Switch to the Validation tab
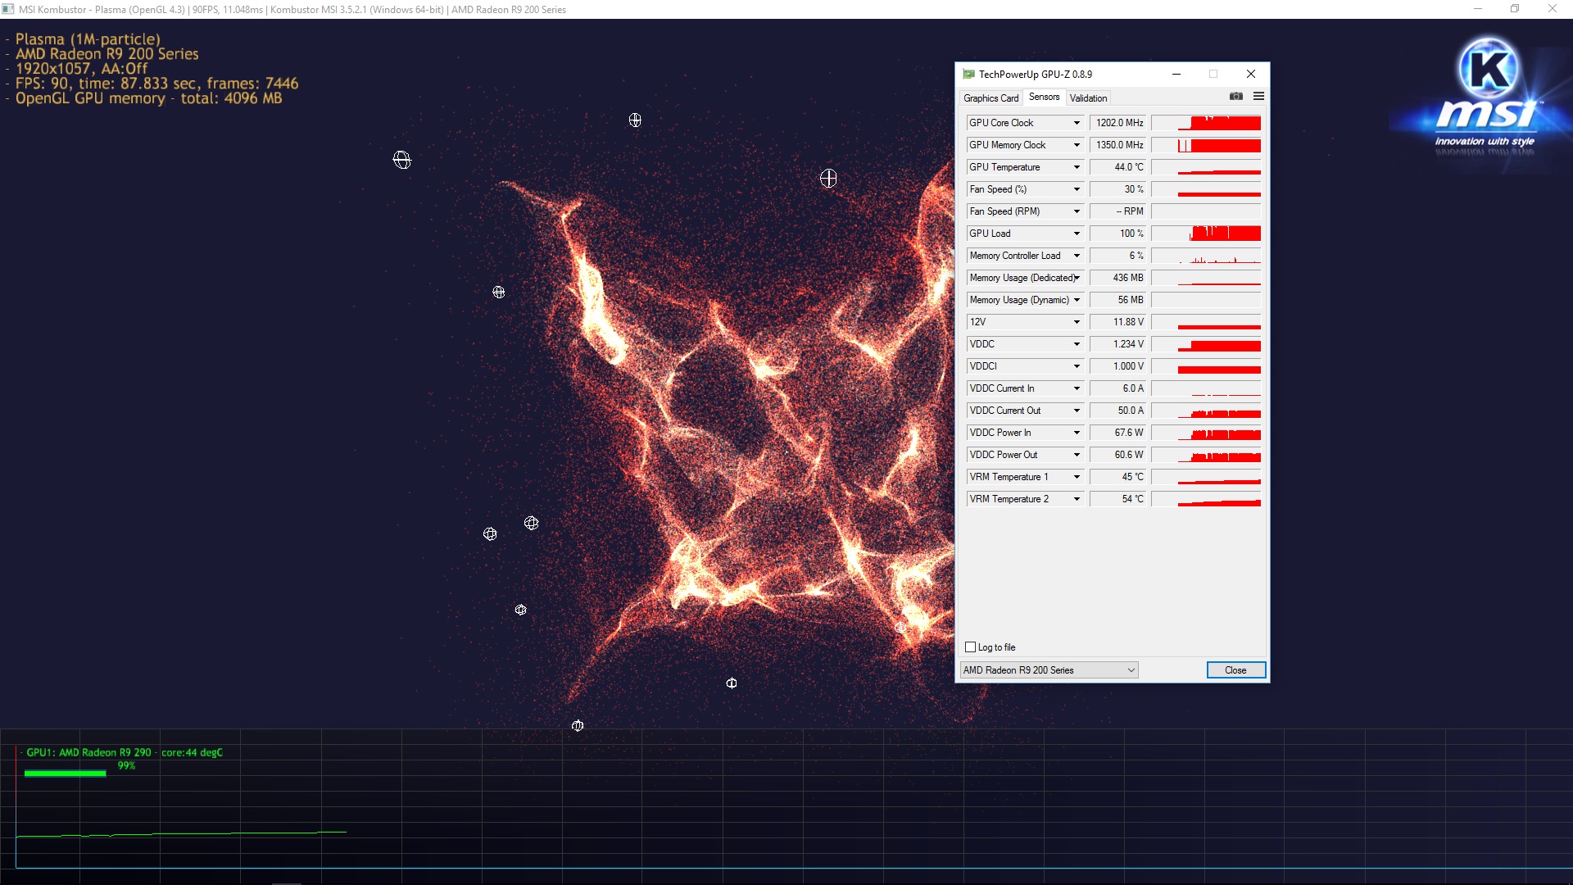 click(x=1088, y=98)
